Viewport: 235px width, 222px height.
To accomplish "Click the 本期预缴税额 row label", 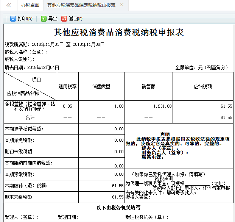I will click(19, 174).
